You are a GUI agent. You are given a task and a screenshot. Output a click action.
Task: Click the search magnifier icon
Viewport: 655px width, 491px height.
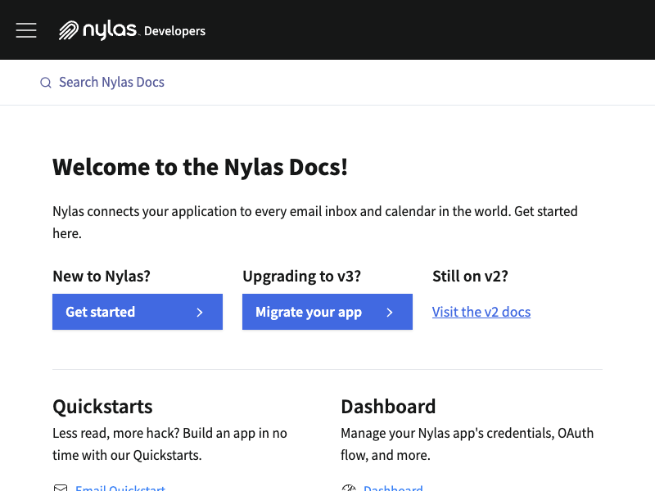click(46, 83)
